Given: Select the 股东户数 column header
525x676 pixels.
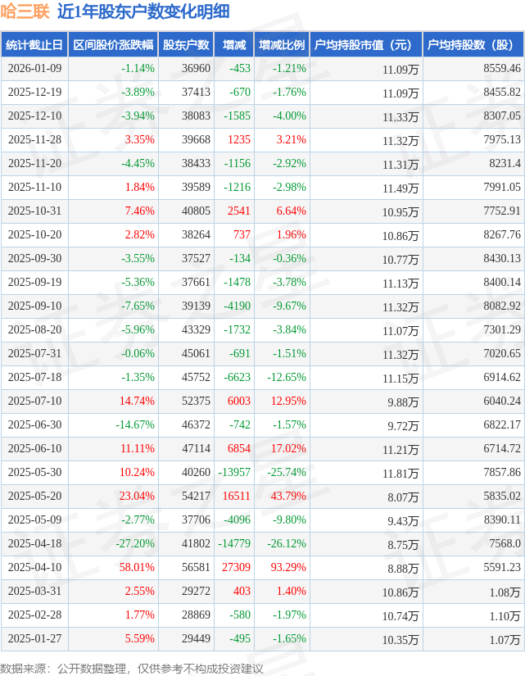Looking at the screenshot, I should [186, 45].
